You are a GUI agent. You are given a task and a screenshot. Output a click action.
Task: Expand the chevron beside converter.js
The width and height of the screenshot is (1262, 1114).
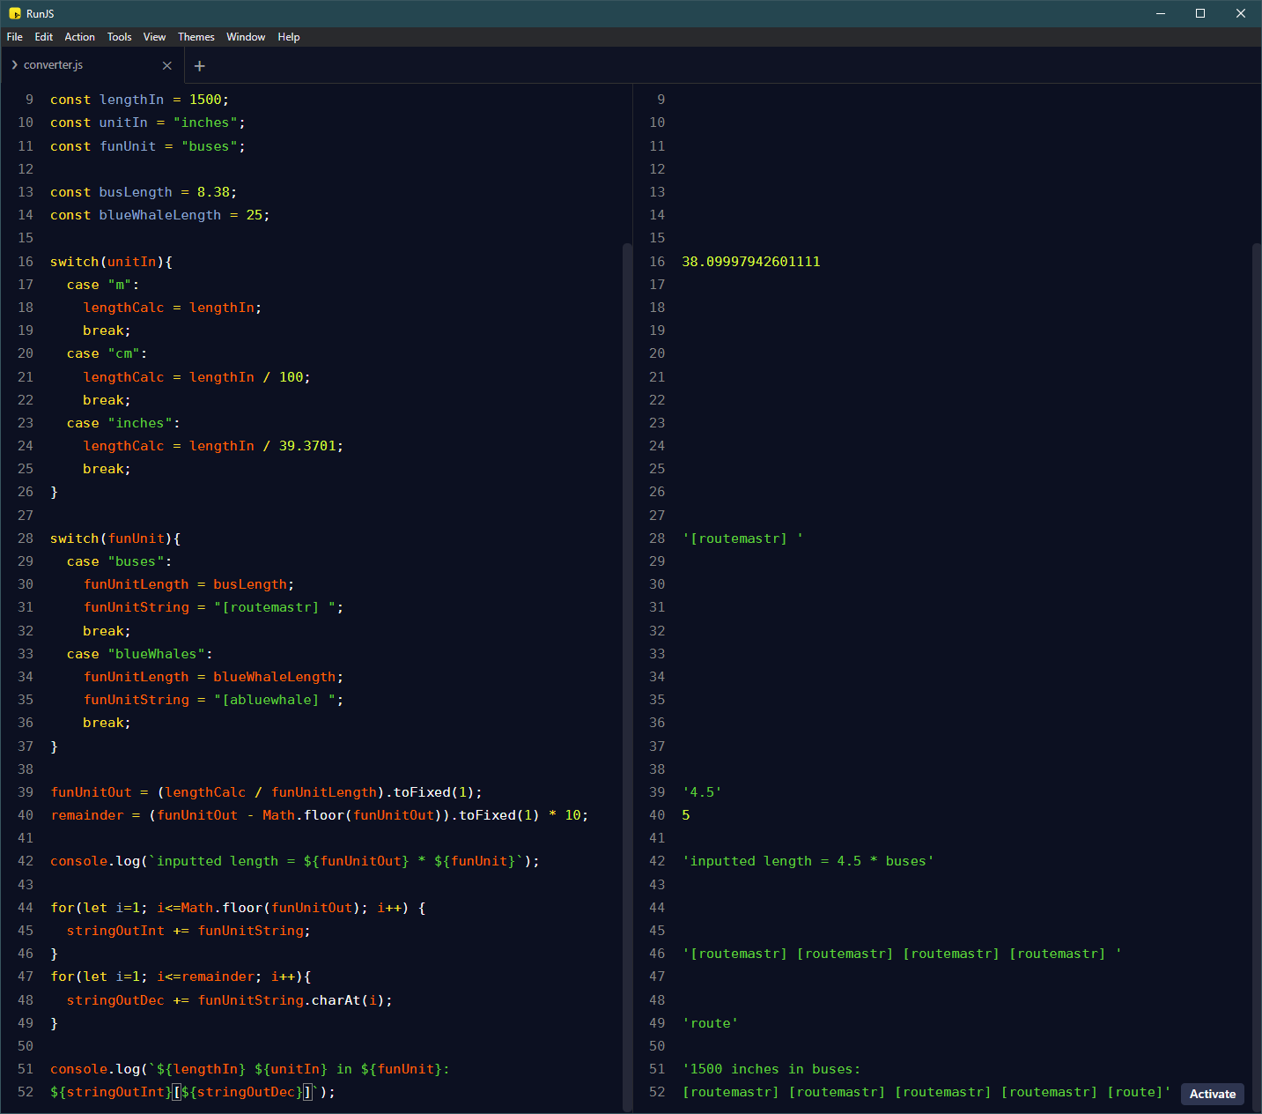point(13,64)
